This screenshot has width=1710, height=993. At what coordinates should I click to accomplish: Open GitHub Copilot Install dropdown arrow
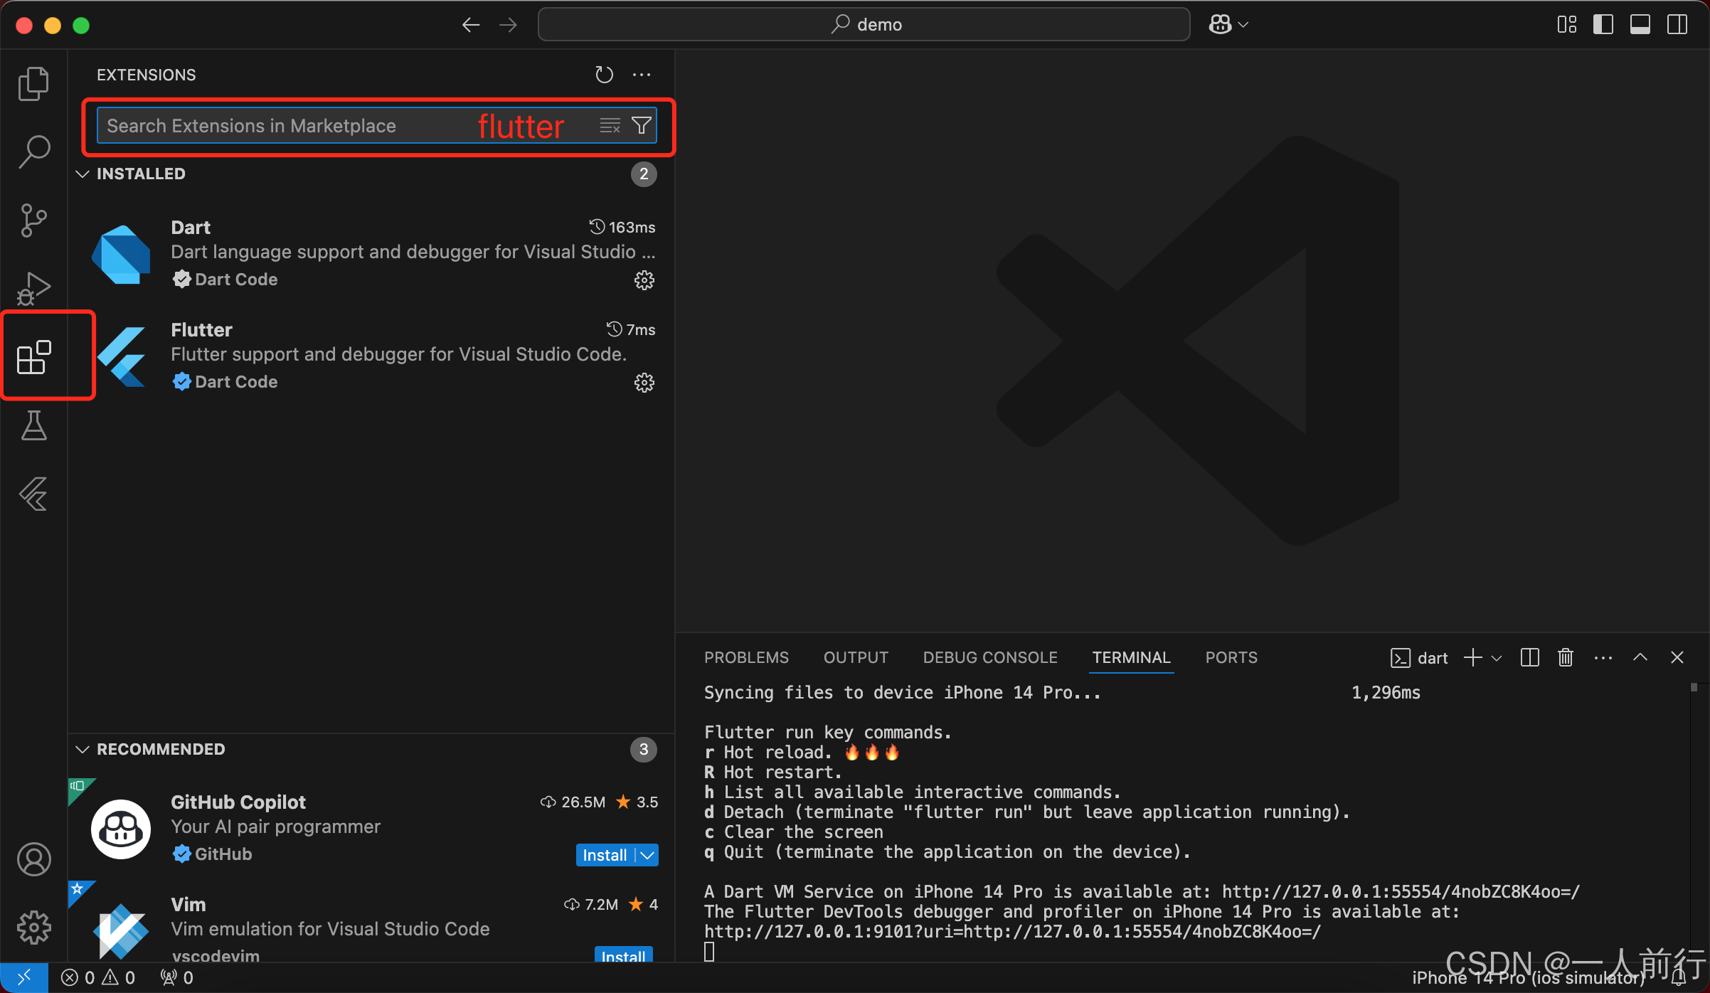coord(647,855)
